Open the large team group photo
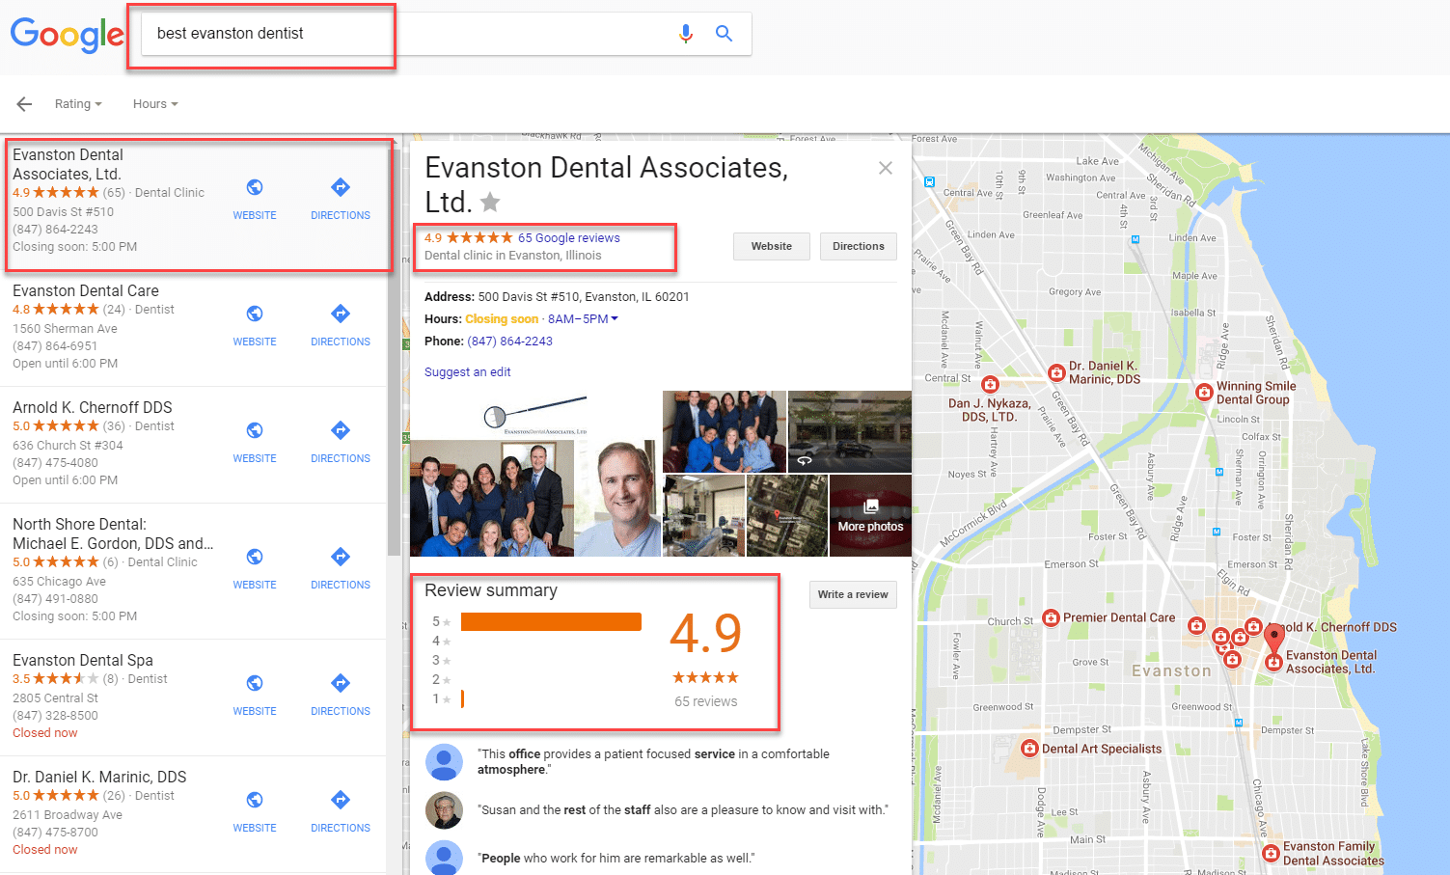This screenshot has height=875, width=1450. 492,499
